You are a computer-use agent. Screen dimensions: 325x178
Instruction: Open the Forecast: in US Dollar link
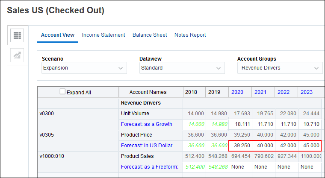147,146
